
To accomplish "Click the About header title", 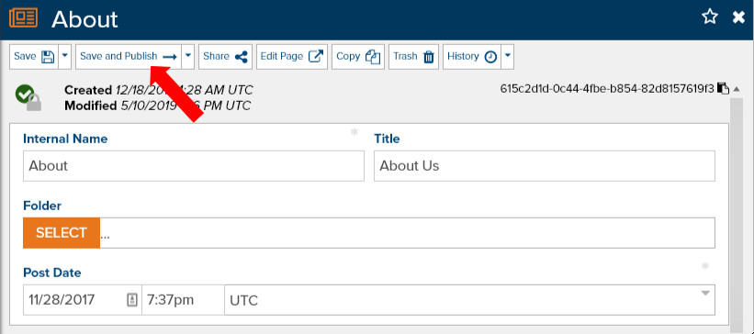I will coord(85,19).
